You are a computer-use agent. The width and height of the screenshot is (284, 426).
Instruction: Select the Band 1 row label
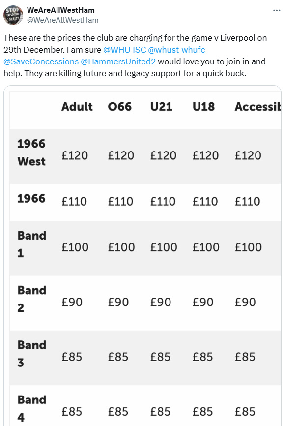tap(32, 244)
